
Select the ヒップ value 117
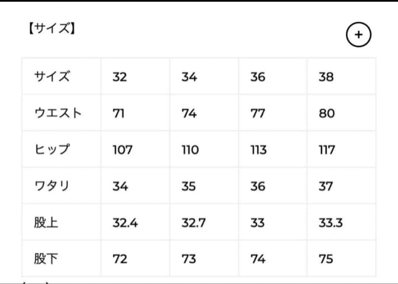coord(327,150)
